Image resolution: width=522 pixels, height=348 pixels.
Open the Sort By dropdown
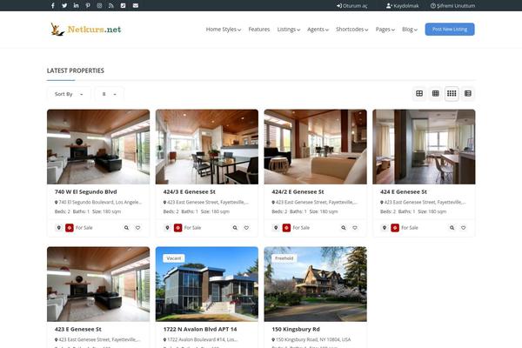(x=69, y=94)
